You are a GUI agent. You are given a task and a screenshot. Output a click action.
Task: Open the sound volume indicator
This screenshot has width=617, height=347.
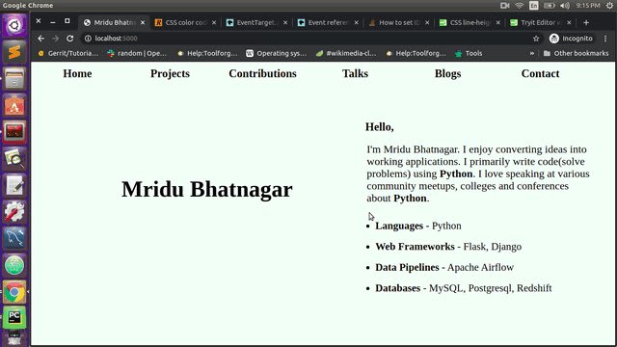coord(565,5)
